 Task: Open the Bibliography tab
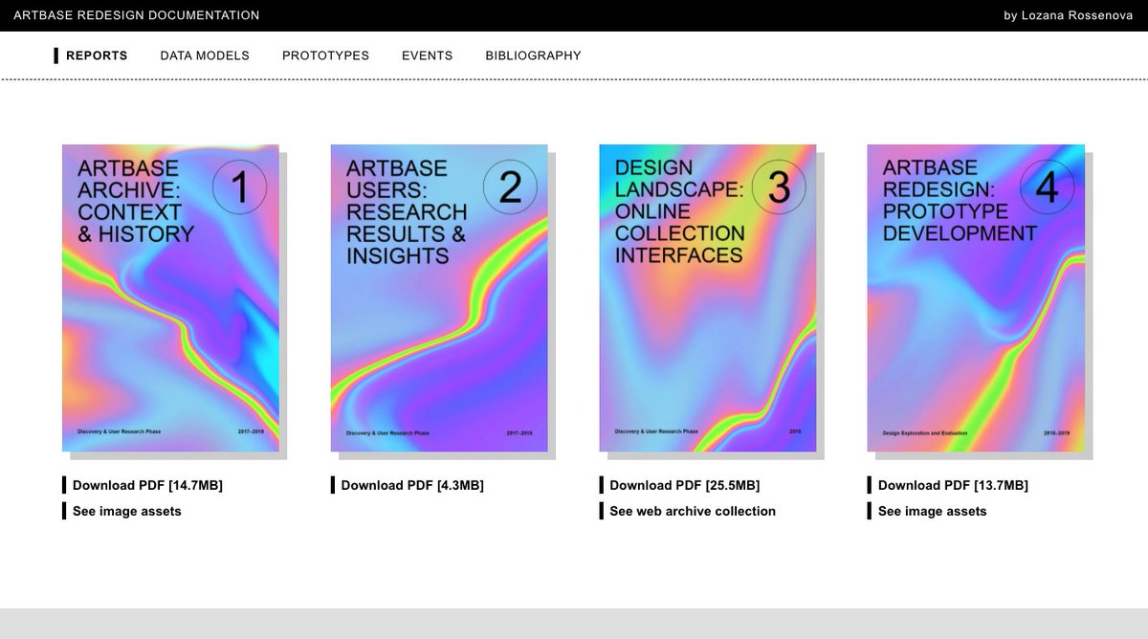[x=533, y=55]
